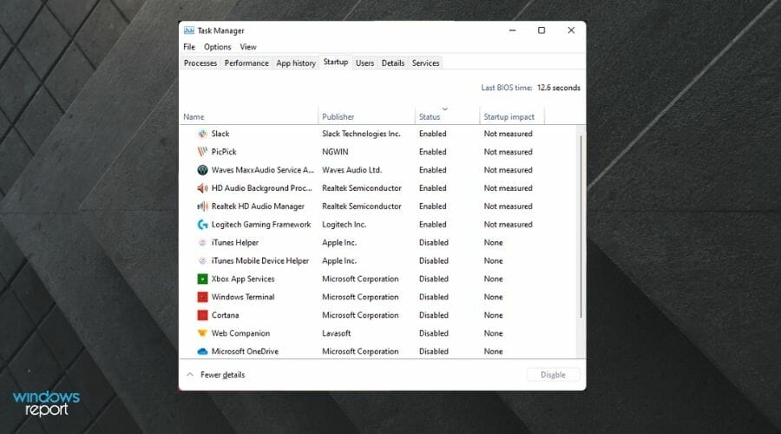Screen dimensions: 781x434
Task: Select Cortana row name
Action: click(225, 315)
